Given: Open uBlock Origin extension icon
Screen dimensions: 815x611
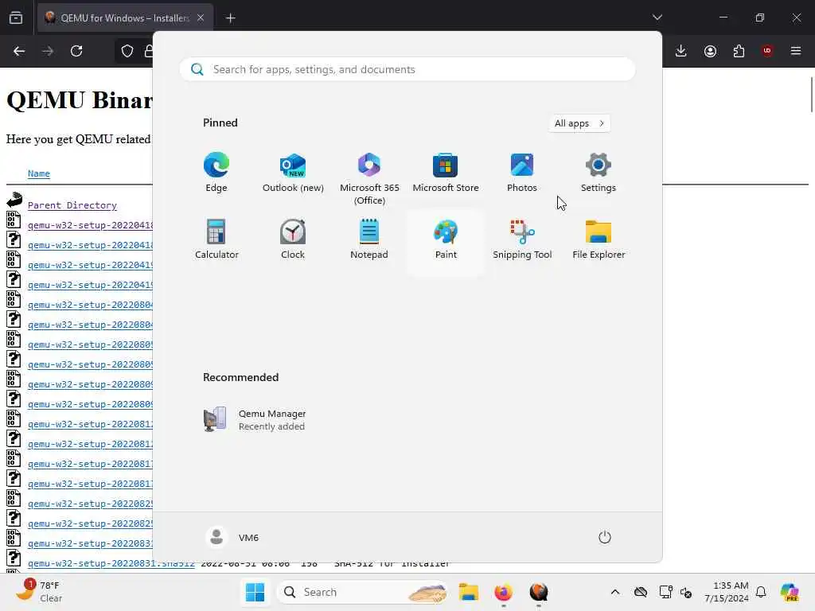Looking at the screenshot, I should [767, 51].
